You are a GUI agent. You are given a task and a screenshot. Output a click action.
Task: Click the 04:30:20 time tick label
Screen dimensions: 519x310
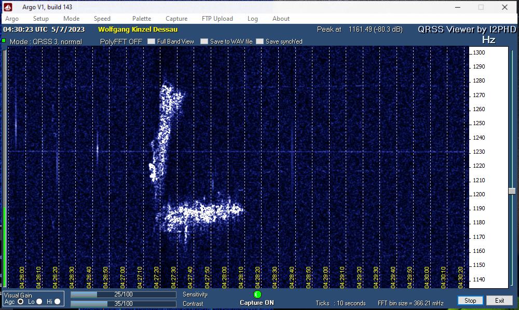[460, 277]
